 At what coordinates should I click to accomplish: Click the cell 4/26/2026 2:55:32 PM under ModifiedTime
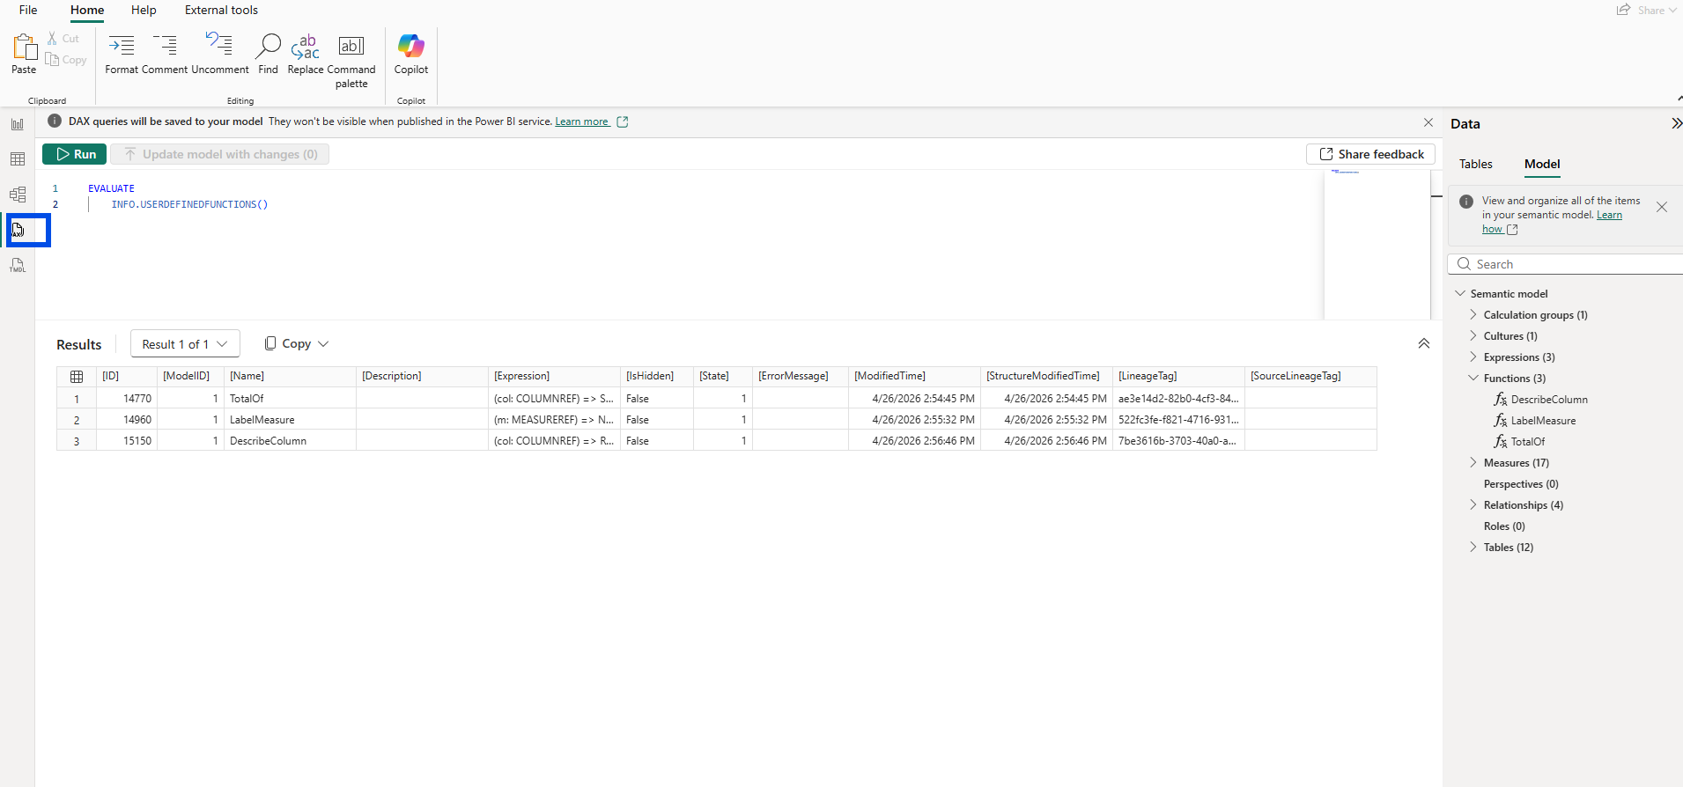914,420
